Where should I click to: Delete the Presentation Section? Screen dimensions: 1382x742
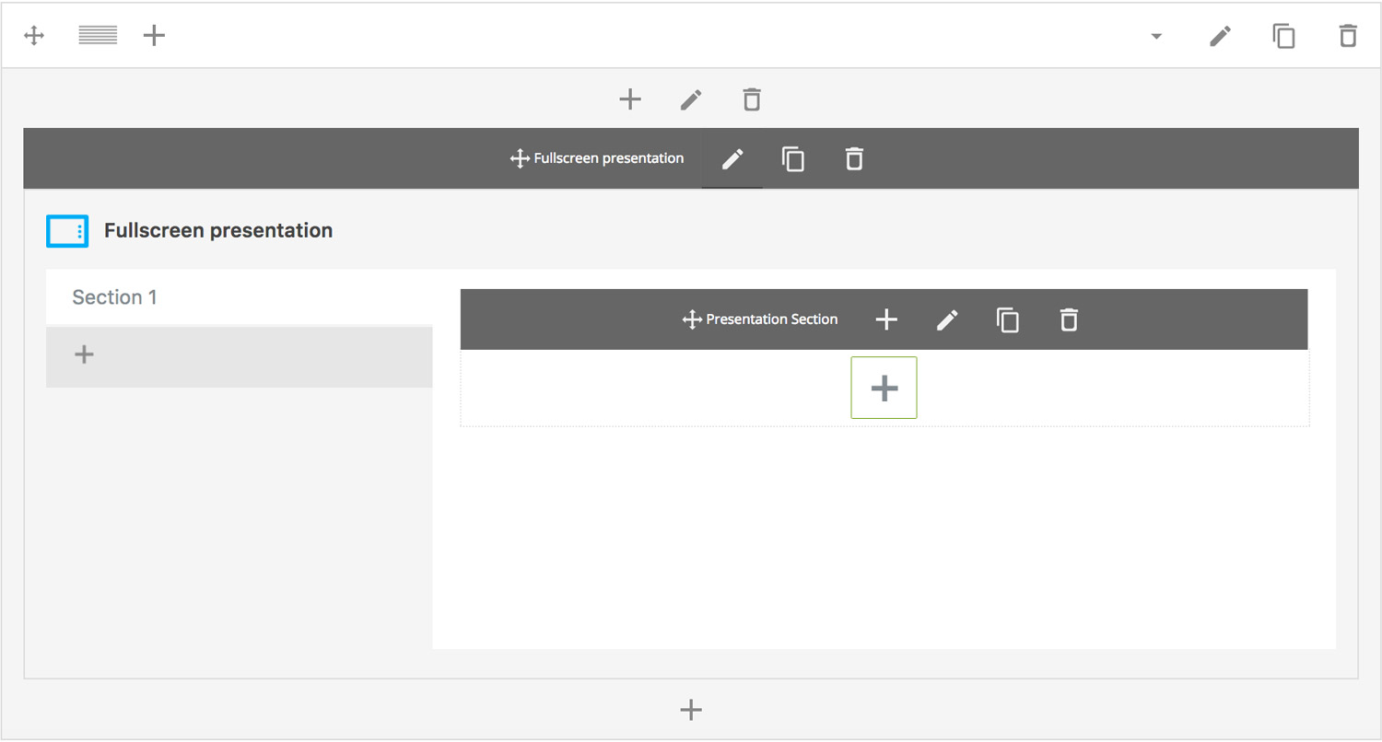[1069, 319]
